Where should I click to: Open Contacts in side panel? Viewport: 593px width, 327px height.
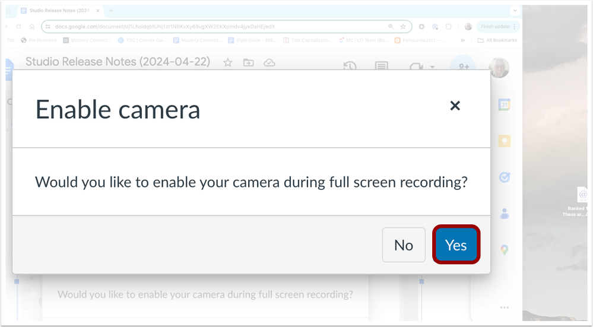pyautogui.click(x=504, y=213)
